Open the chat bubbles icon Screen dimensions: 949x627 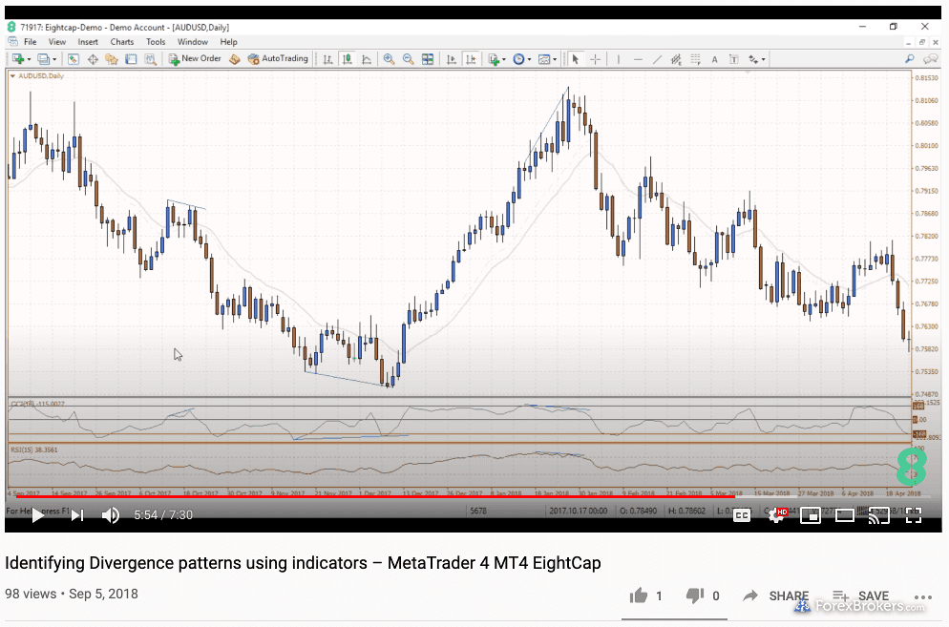pyautogui.click(x=930, y=59)
